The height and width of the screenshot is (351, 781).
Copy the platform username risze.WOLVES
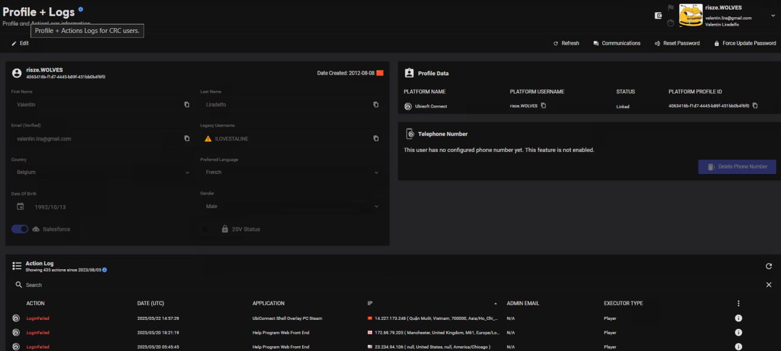543,106
